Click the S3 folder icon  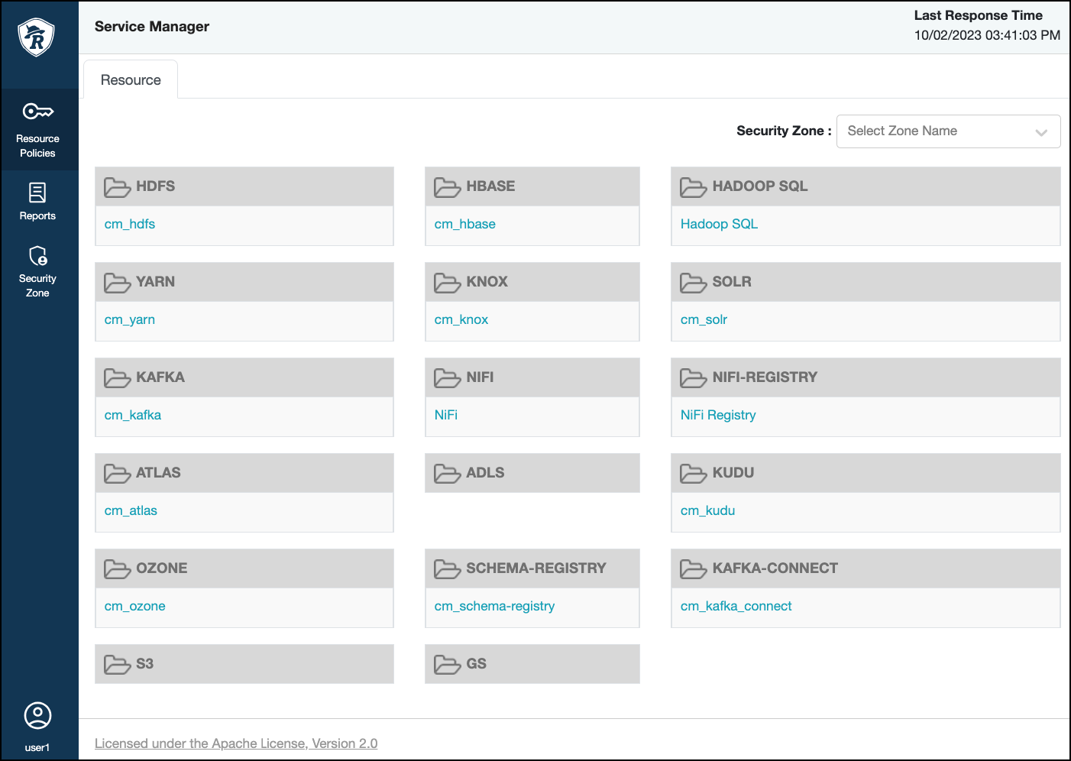pos(117,665)
